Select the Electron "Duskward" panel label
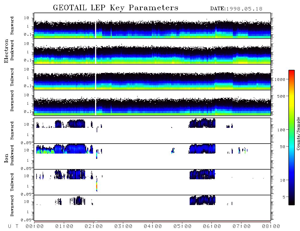Viewport: 300px width, 231px height. [12, 50]
